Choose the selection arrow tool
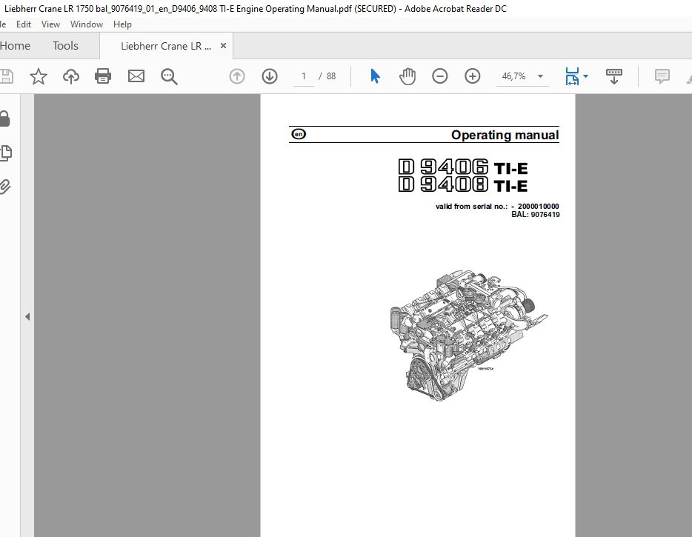This screenshot has width=692, height=537. point(375,76)
